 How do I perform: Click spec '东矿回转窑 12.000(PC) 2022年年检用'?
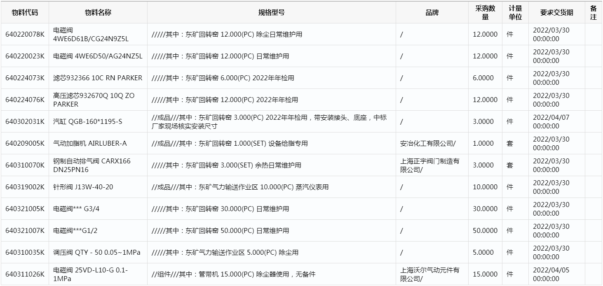pos(225,100)
